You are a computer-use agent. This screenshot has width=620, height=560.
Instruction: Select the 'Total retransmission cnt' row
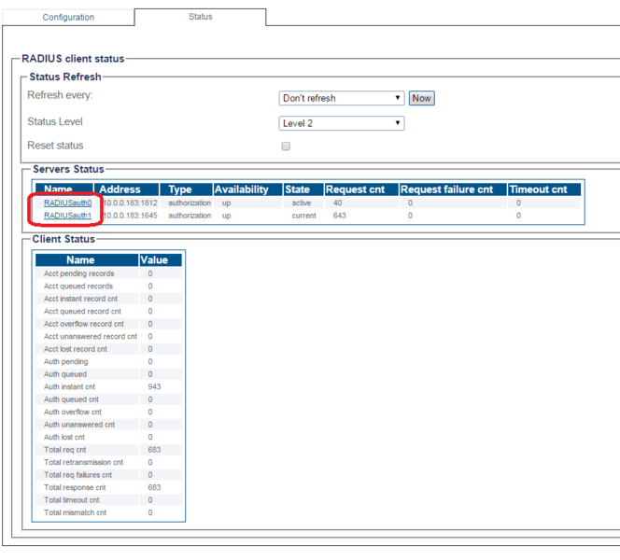[x=108, y=462]
